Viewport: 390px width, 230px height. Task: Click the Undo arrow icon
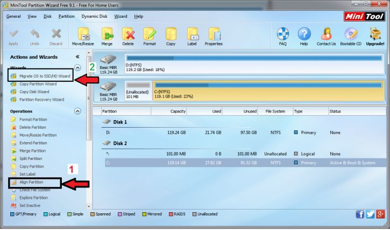pos(35,33)
